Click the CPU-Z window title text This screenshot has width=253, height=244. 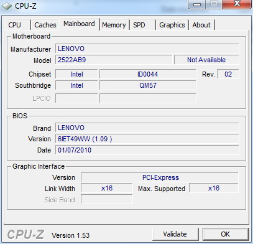coord(25,6)
